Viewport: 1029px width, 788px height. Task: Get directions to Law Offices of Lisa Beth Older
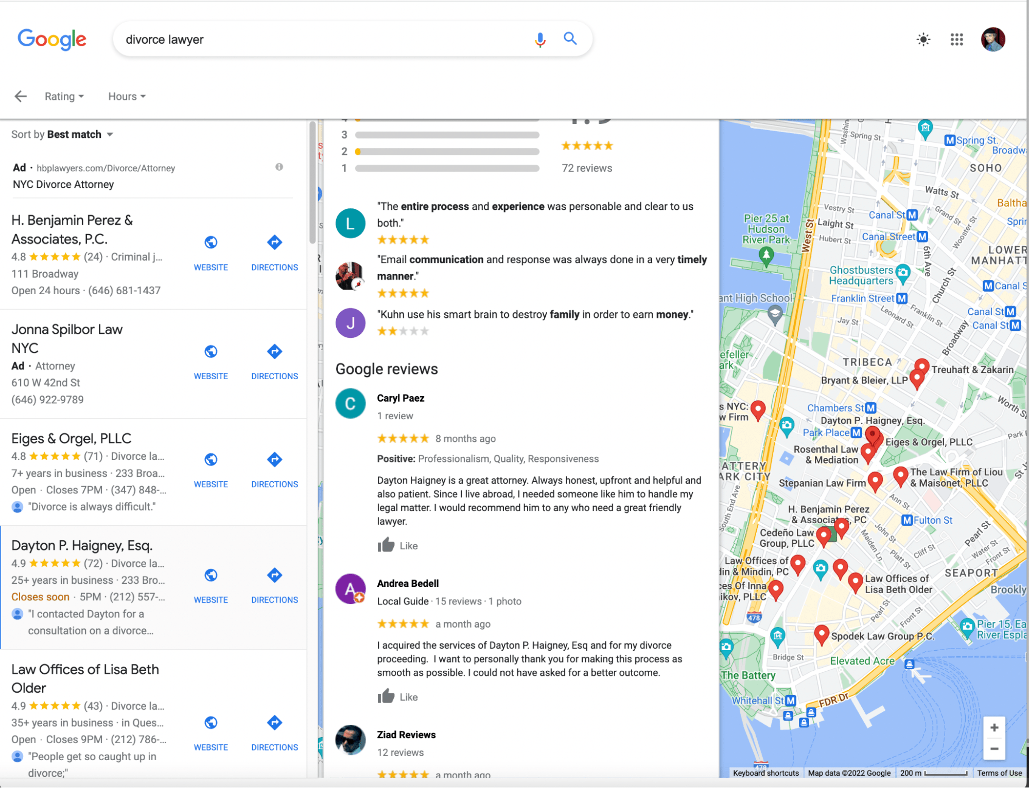(x=274, y=723)
